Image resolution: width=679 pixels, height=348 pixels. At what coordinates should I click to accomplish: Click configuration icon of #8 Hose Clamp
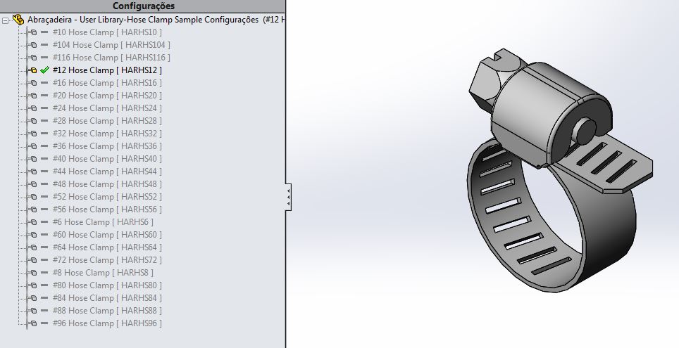point(33,272)
